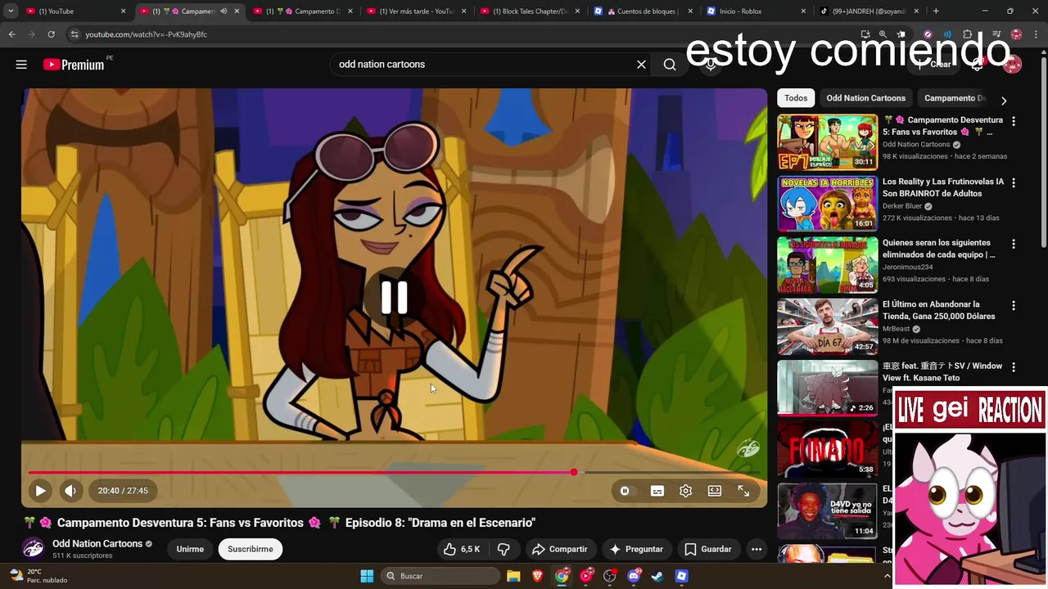Select the Todos filter chip
The width and height of the screenshot is (1048, 589).
[796, 98]
